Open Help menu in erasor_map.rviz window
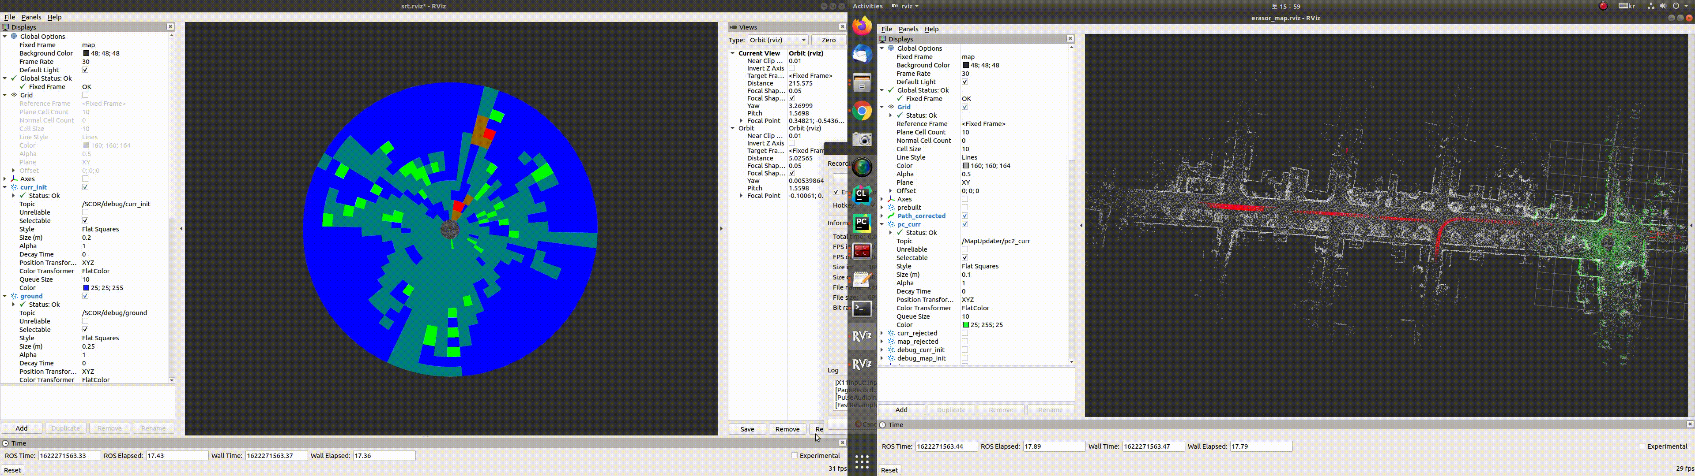1695x476 pixels. 931,29
